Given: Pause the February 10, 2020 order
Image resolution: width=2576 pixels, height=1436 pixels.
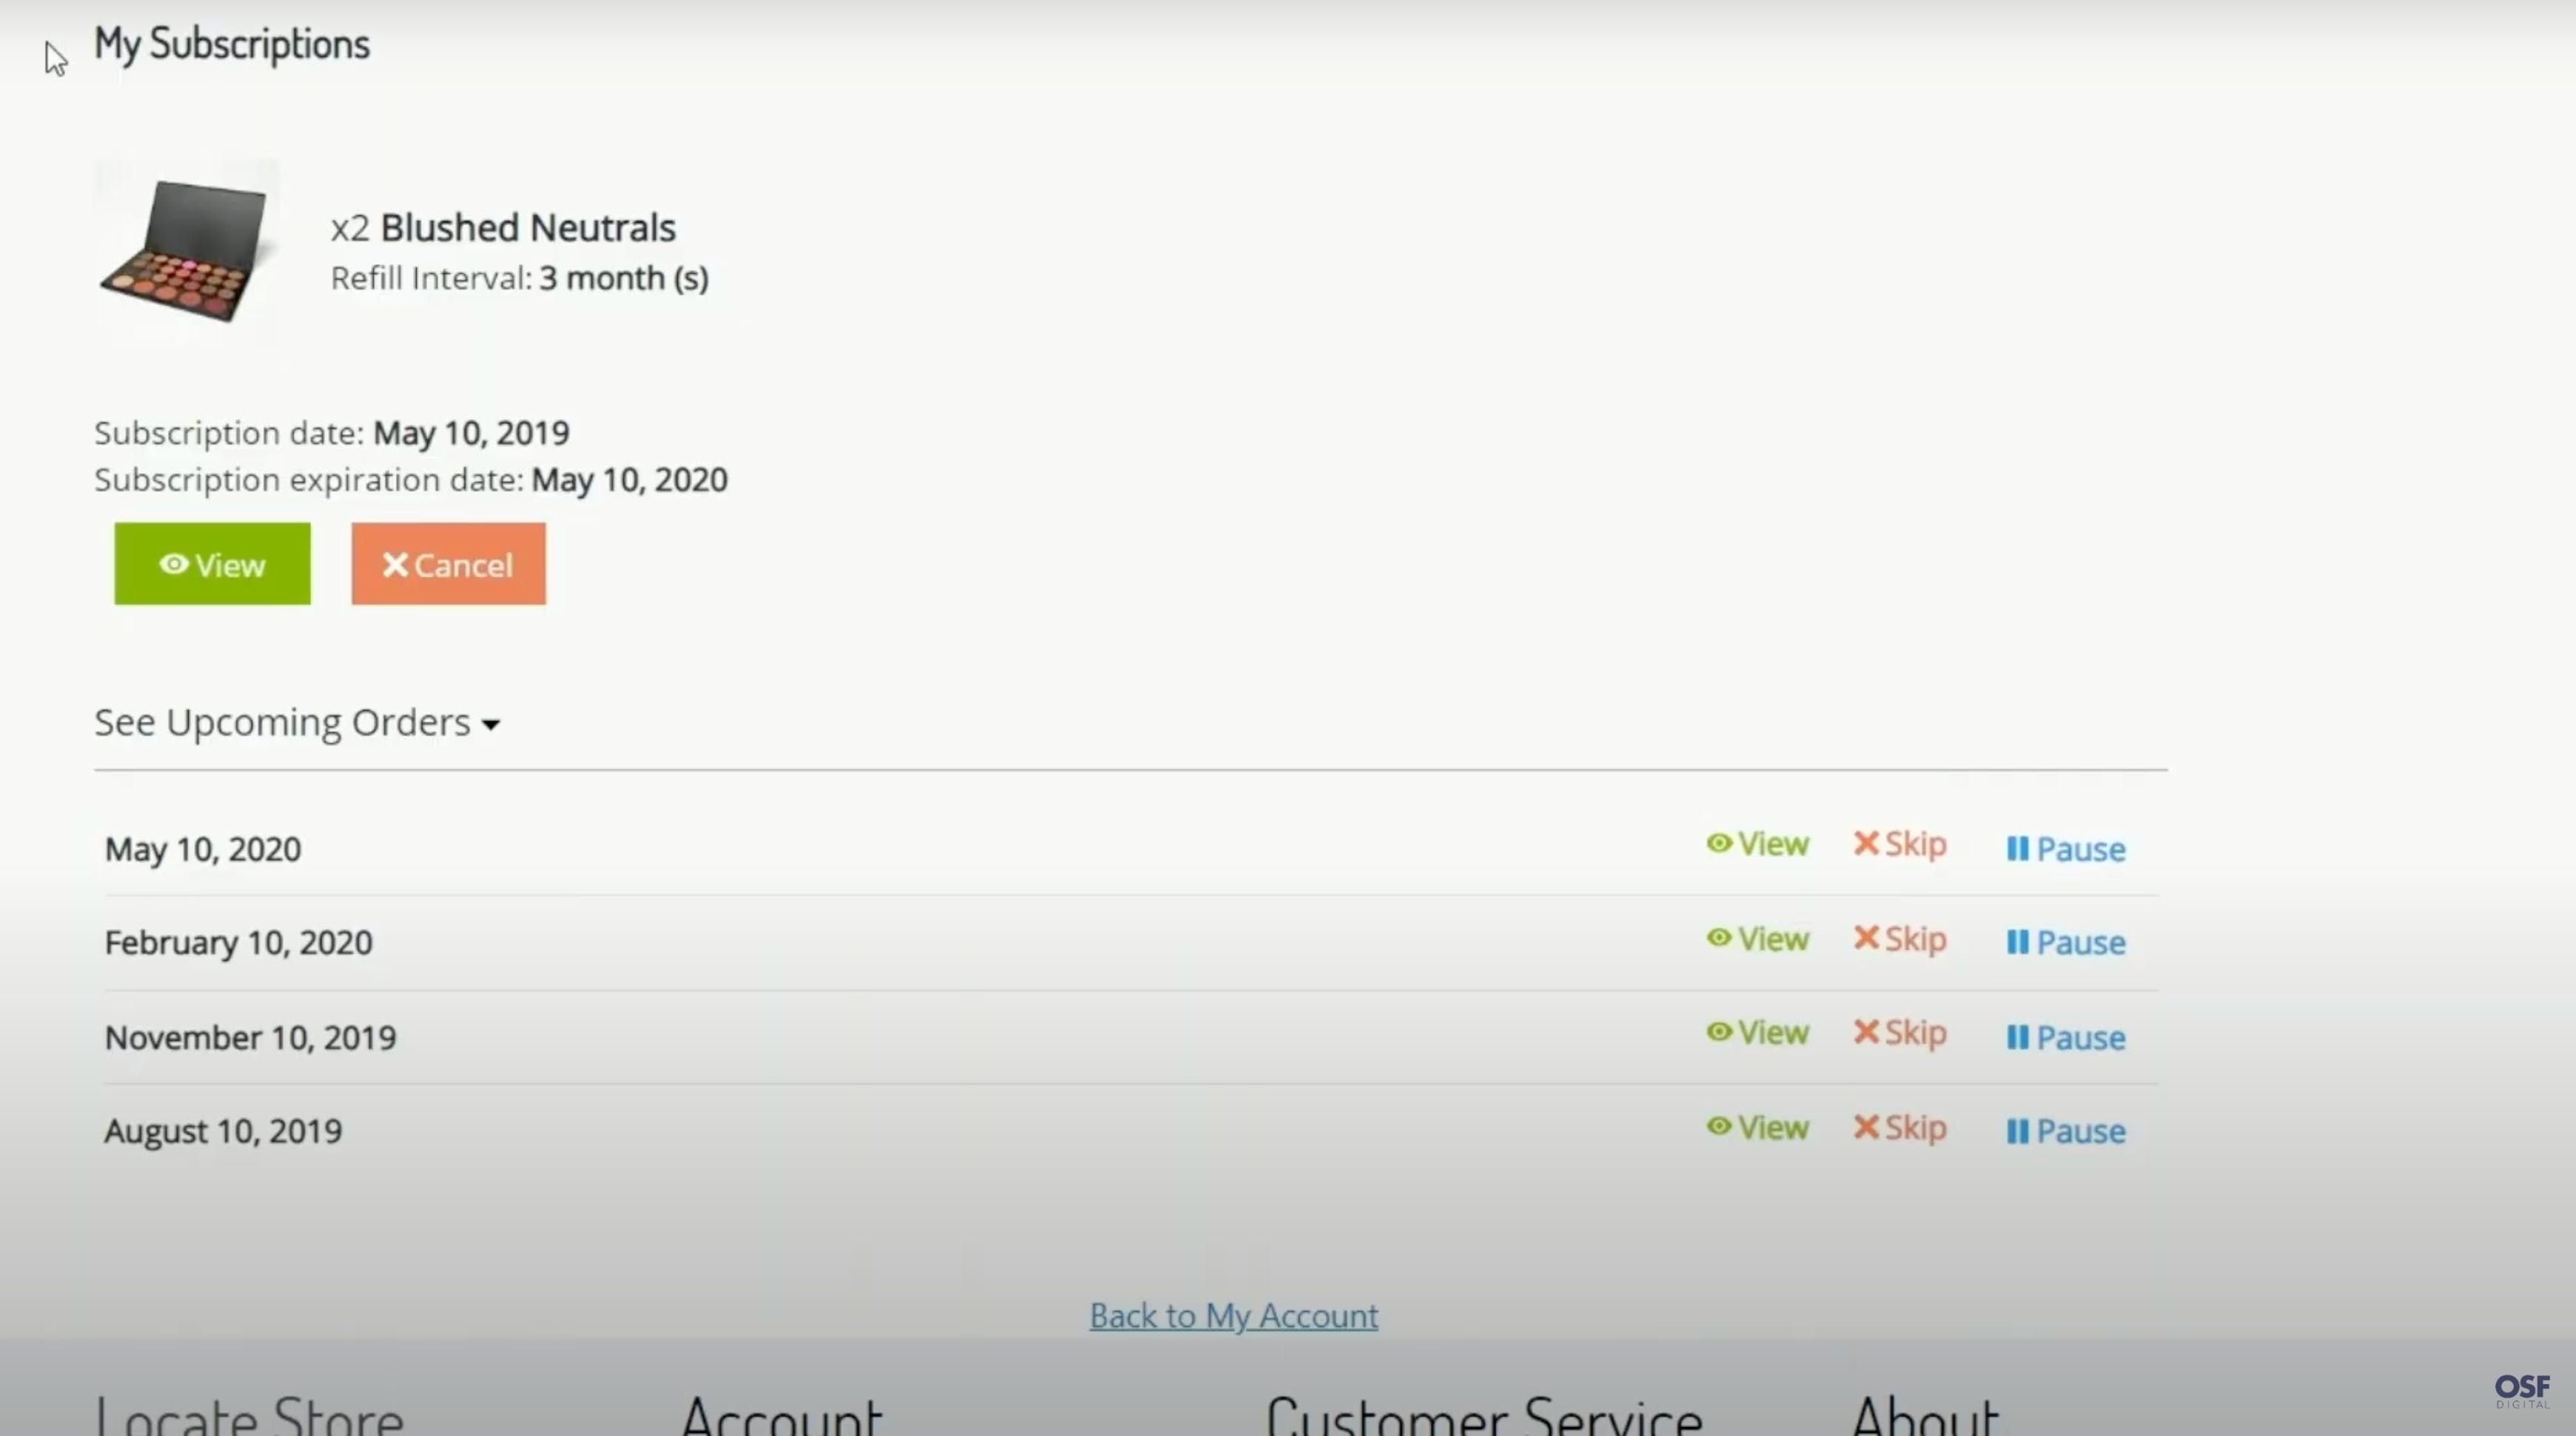Looking at the screenshot, I should 2065,942.
